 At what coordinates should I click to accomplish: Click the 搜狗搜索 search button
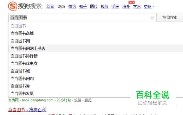point(170,18)
